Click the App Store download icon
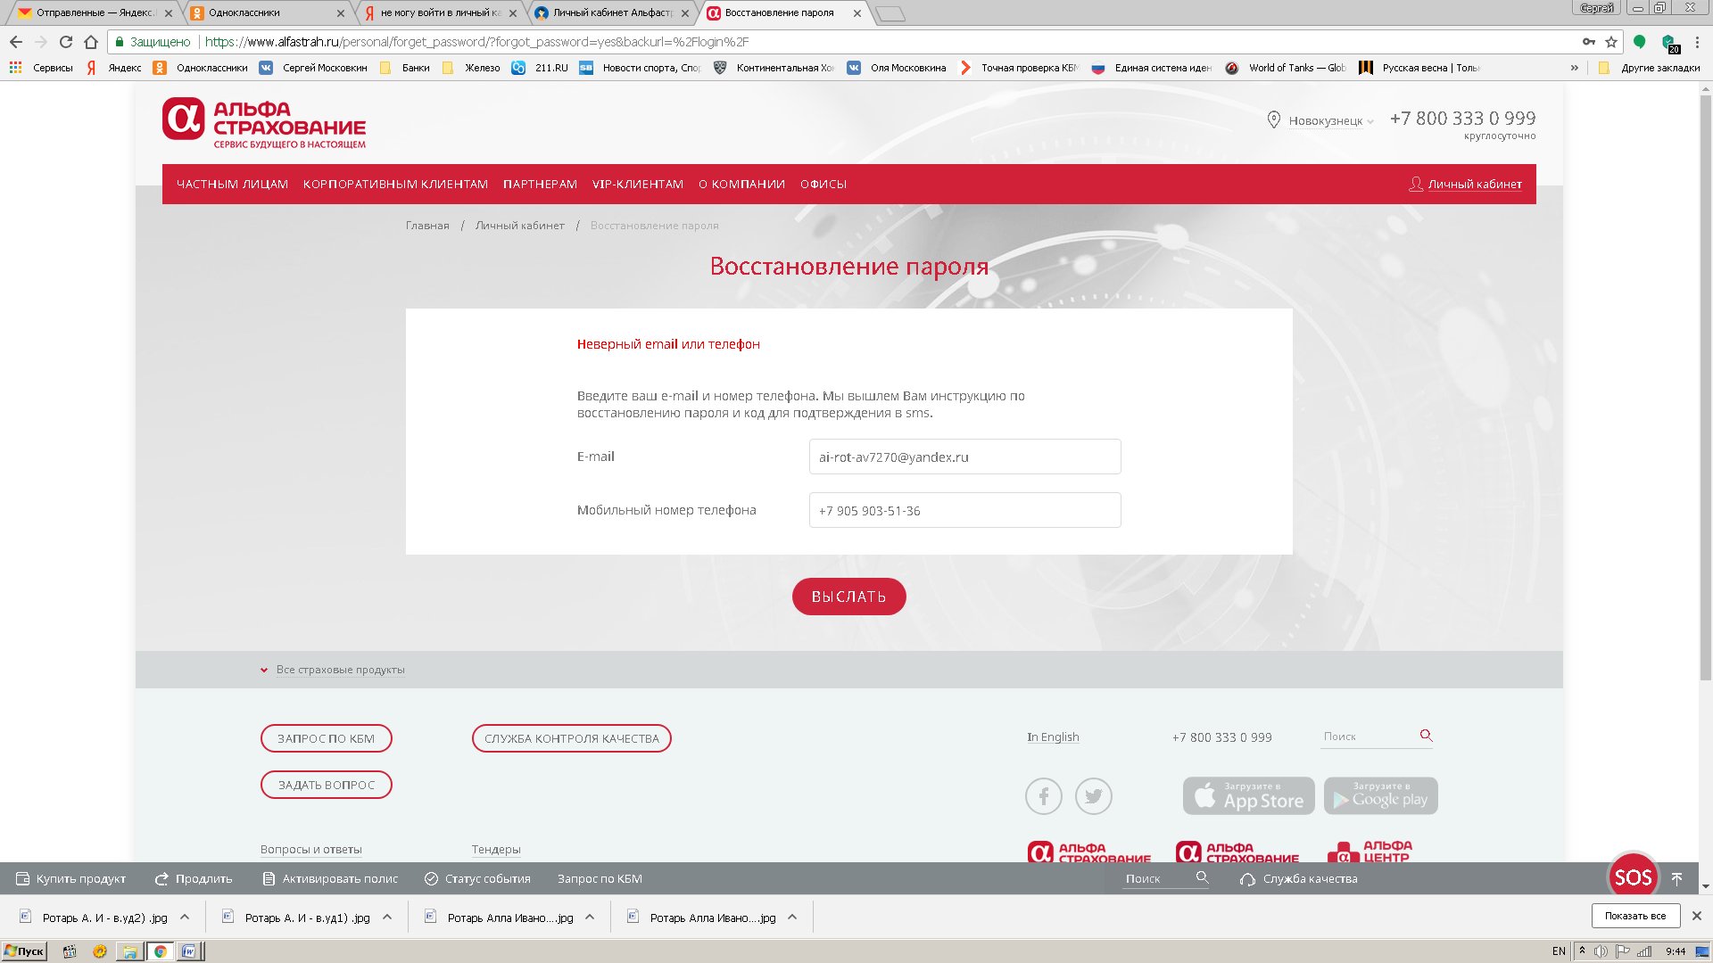1713x963 pixels. tap(1249, 794)
